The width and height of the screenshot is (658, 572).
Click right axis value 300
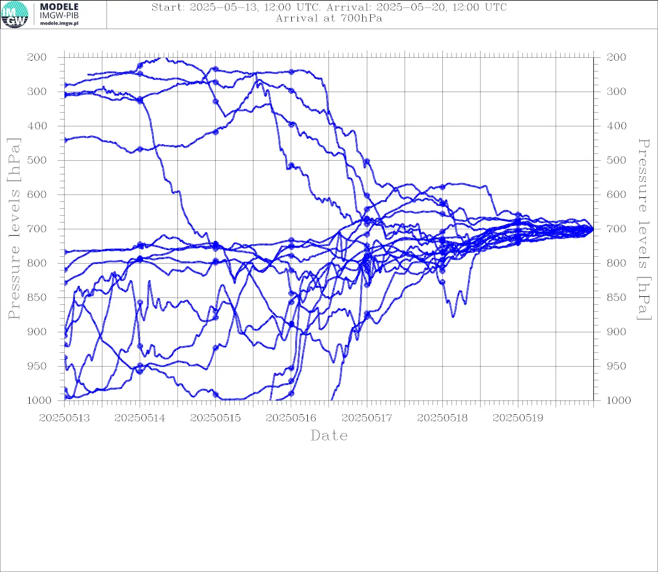coord(616,92)
